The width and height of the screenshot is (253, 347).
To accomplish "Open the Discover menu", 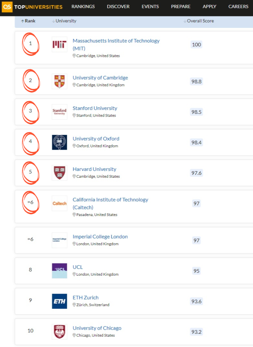I will tap(118, 6).
